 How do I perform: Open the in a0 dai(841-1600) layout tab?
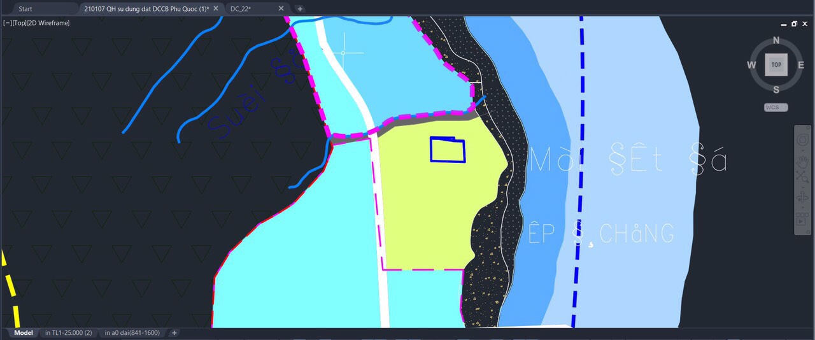coord(132,333)
